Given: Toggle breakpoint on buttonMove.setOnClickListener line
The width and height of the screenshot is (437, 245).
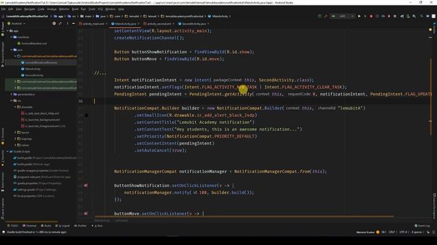Looking at the screenshot, I should 86,214.
